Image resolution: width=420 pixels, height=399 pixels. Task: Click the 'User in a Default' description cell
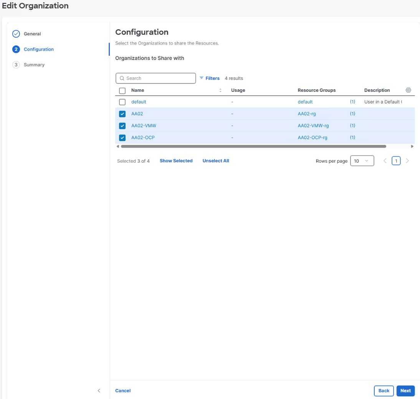click(x=383, y=102)
